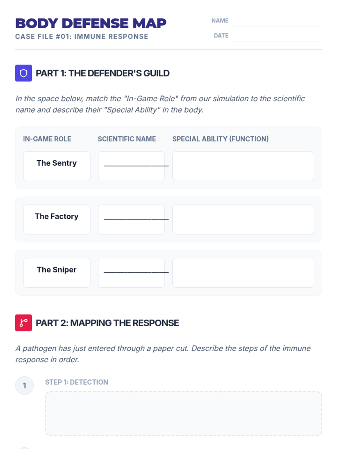Select The Sniper role card
This screenshot has width=337, height=449.
point(57,273)
